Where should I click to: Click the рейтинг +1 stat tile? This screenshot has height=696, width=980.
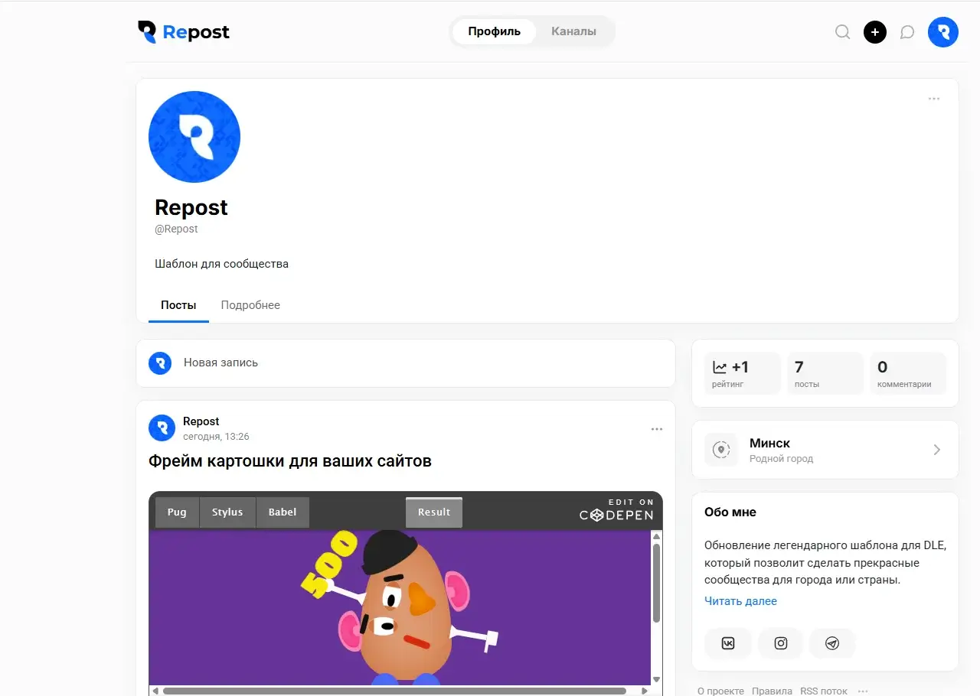[743, 373]
